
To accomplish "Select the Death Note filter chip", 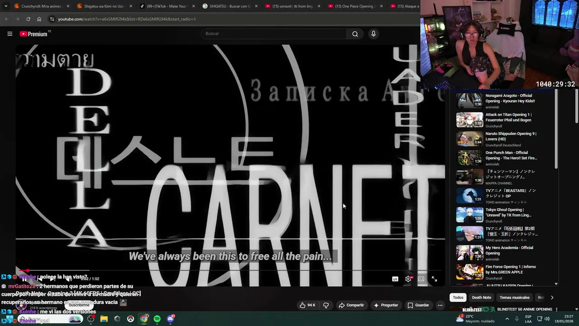I will [481, 297].
